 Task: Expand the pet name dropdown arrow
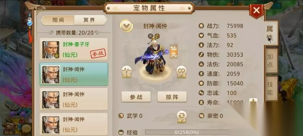pos(126,26)
